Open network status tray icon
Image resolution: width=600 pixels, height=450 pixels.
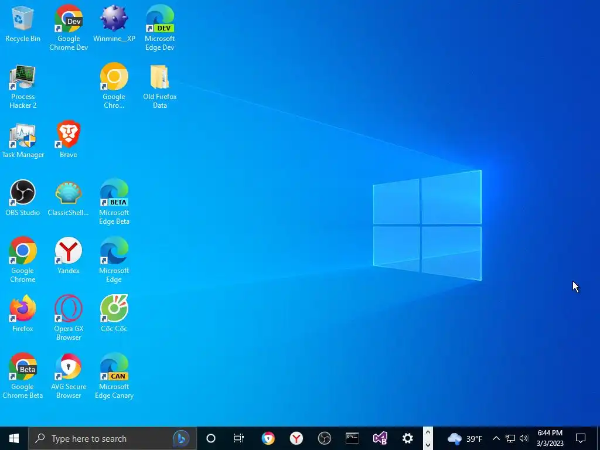click(x=510, y=438)
